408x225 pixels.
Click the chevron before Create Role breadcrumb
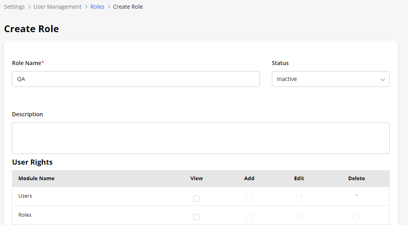[x=109, y=7]
